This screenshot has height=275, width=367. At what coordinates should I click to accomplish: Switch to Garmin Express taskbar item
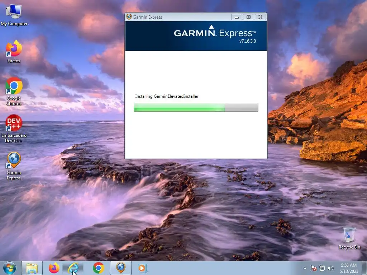coord(121,268)
